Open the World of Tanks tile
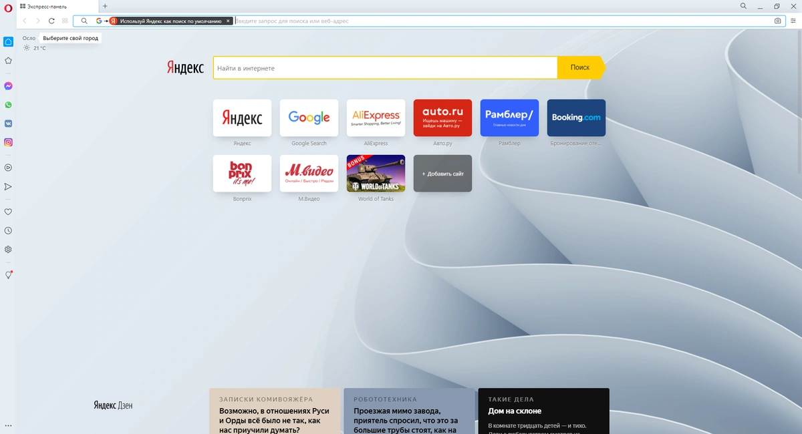 (376, 173)
